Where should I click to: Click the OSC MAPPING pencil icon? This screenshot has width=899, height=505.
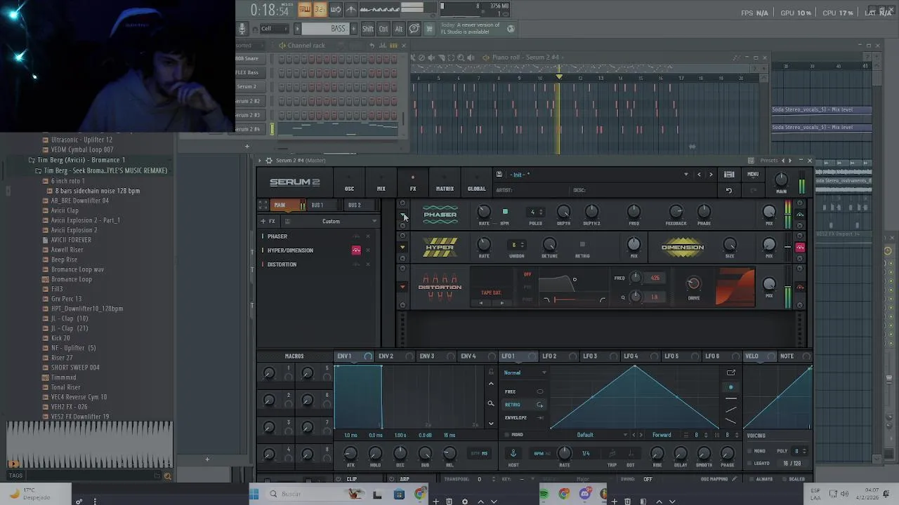tap(734, 479)
